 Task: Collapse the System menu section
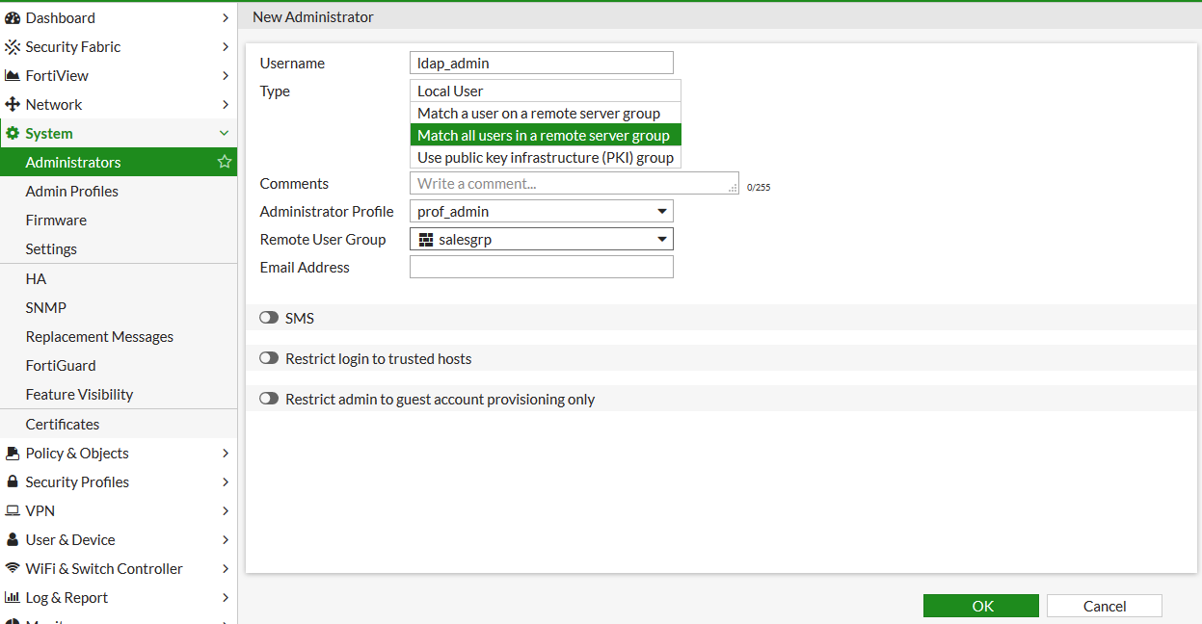(x=224, y=133)
